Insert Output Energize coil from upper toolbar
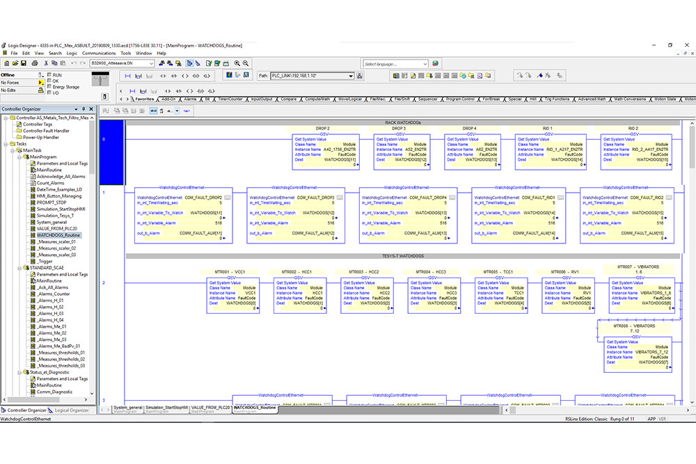This screenshot has height=464, width=696. [x=184, y=77]
